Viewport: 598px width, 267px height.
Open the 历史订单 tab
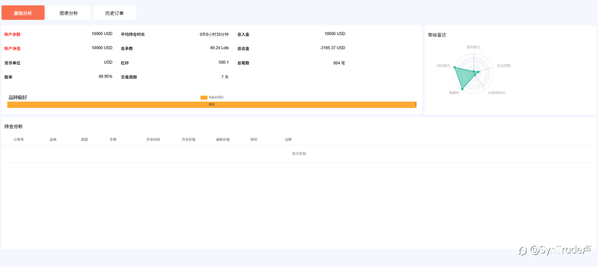114,13
